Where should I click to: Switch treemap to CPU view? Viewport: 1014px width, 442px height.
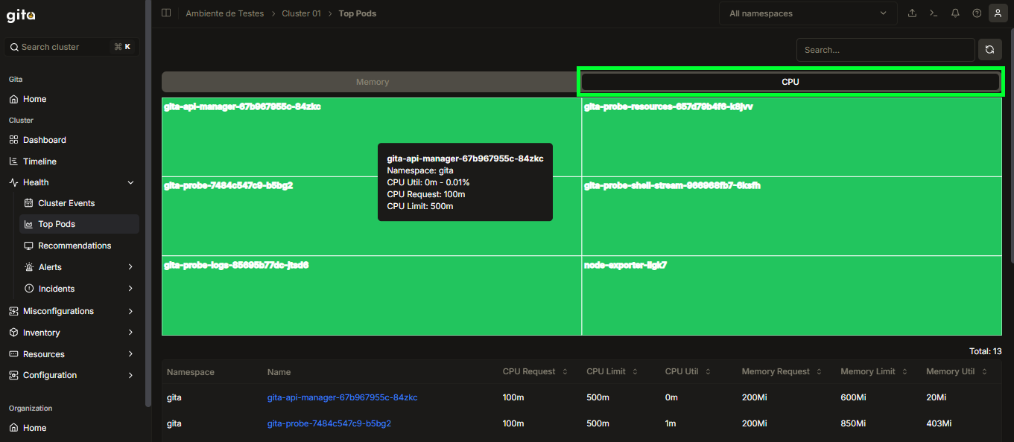click(790, 82)
